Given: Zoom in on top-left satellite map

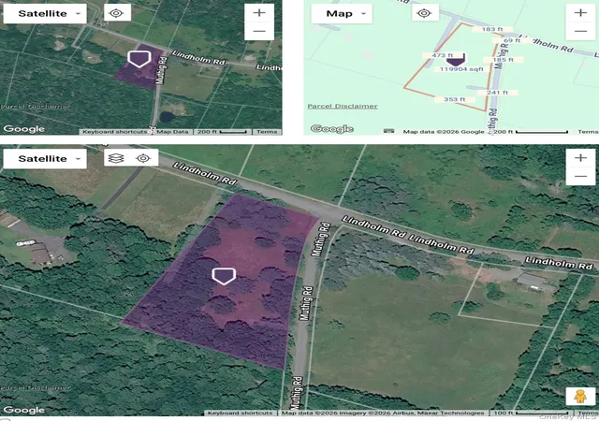Looking at the screenshot, I should click(x=259, y=12).
